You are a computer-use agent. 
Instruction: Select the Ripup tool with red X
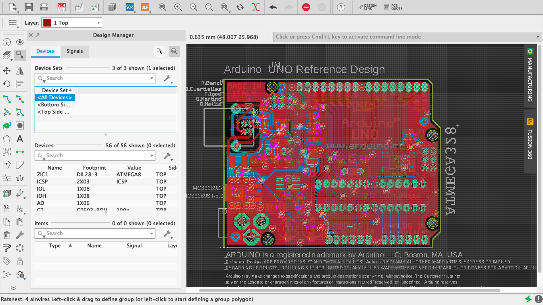click(20, 99)
